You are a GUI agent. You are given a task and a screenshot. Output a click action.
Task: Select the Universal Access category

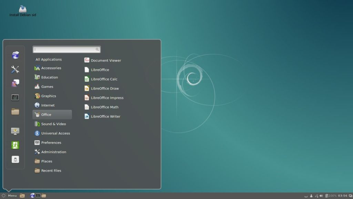tap(52, 133)
